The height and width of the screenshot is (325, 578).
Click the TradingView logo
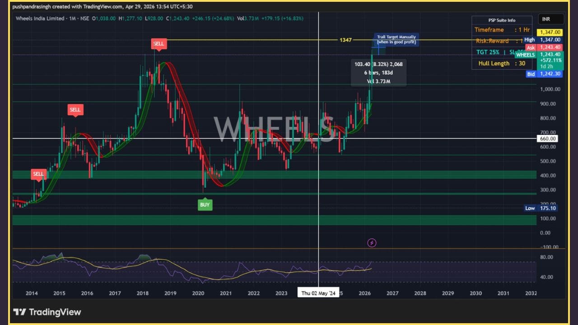(48, 312)
